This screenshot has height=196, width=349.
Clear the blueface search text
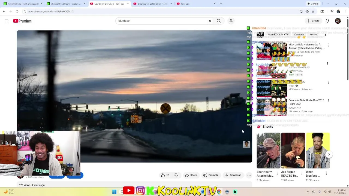click(x=210, y=21)
